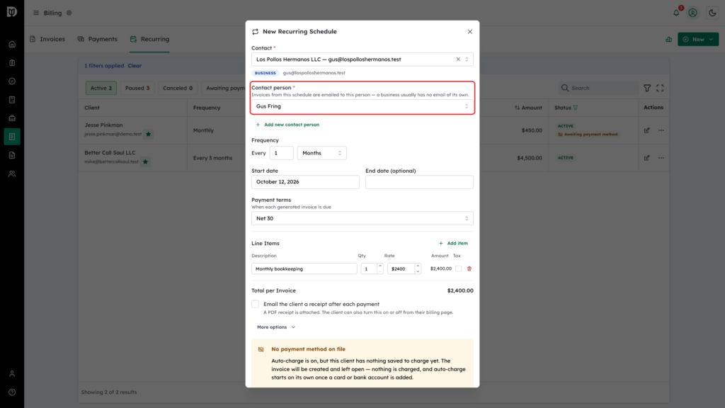Screen dimensions: 725x408
Task: Open more actions for Jesse Pinkman row
Action: point(661,130)
